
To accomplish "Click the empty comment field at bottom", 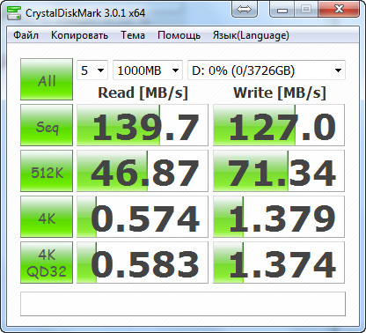I will 183,304.
